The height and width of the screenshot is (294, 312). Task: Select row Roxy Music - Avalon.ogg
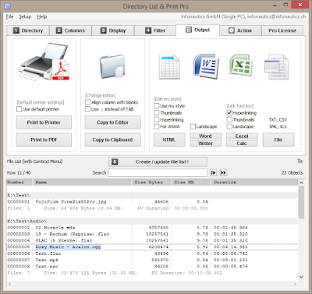tap(152, 247)
